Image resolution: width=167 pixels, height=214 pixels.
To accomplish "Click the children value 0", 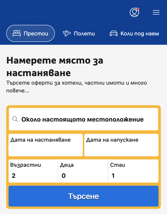I will tap(64, 176).
